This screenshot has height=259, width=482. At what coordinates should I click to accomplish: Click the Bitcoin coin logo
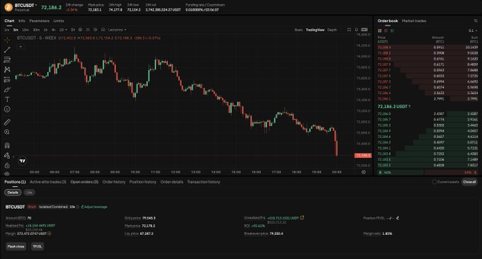(x=9, y=7)
